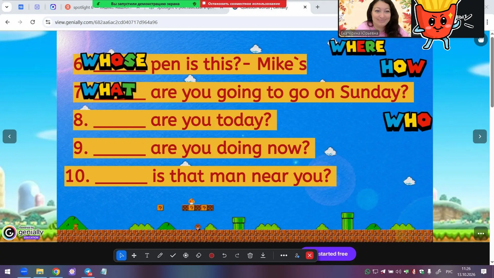Click the WHERE word sticker
Viewport: 494px width, 278px height.
point(357,47)
